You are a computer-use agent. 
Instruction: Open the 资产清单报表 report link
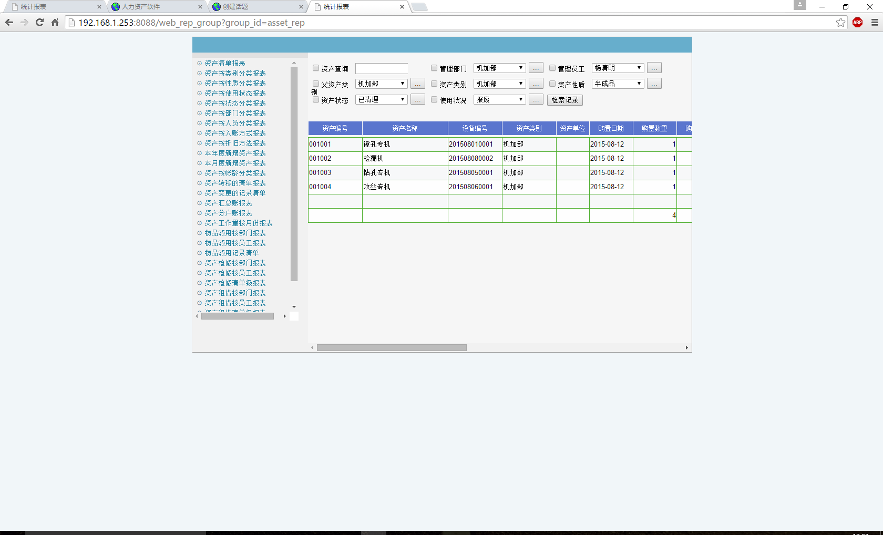(224, 63)
